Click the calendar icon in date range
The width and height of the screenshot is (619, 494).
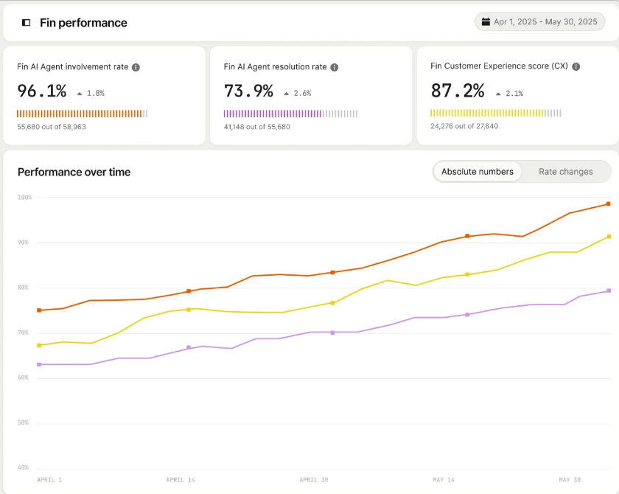coord(486,22)
